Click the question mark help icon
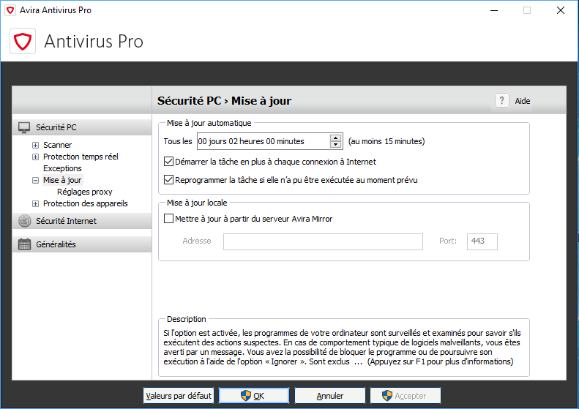 pos(502,100)
